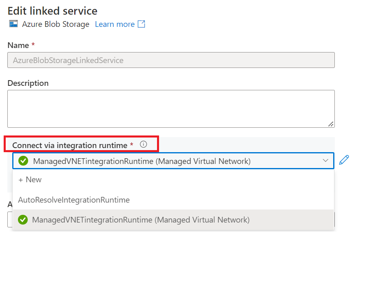This screenshot has width=376, height=286.
Task: Open the Learn more link
Action: click(x=115, y=24)
